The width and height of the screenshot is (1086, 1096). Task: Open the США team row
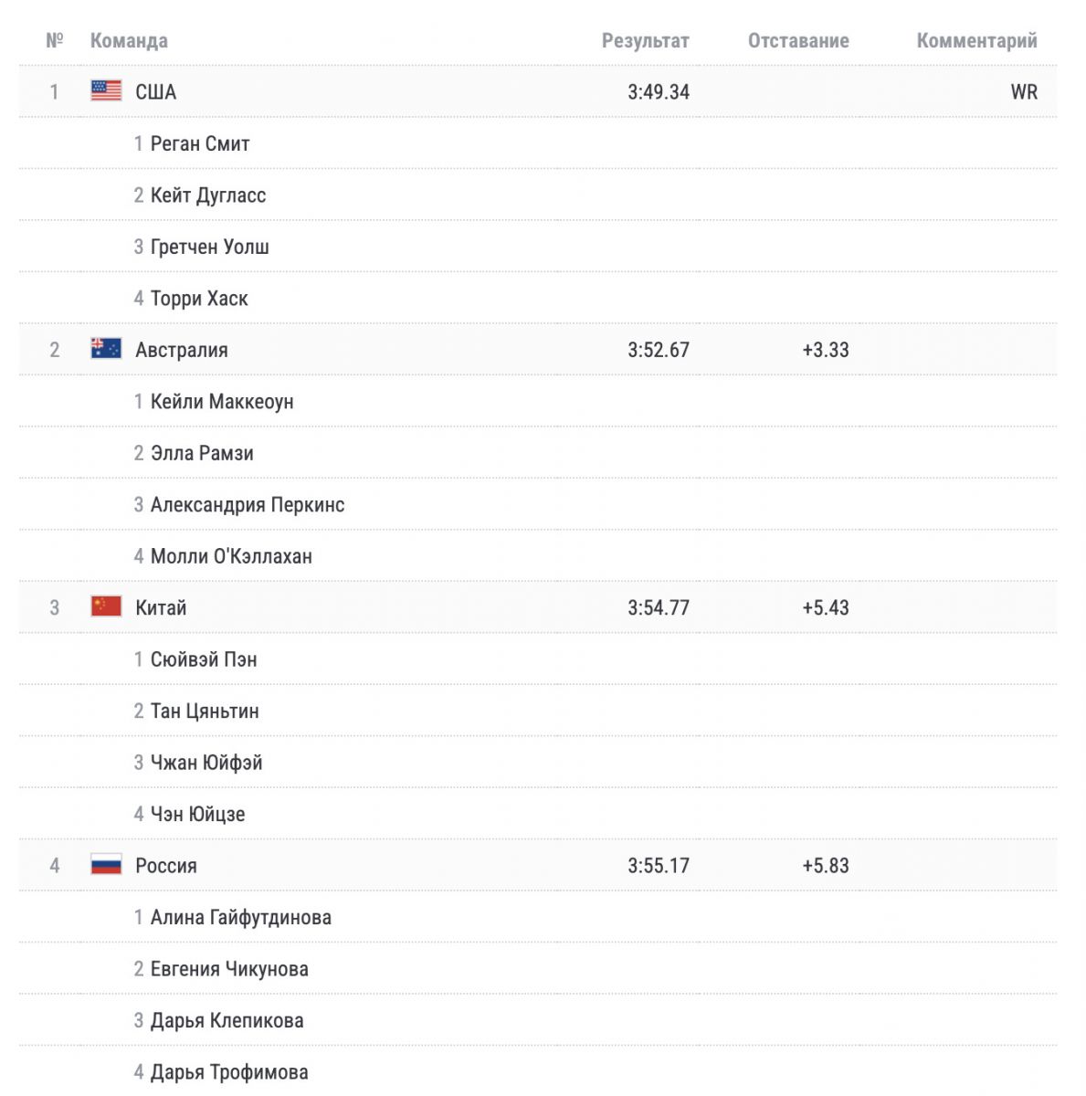click(538, 91)
